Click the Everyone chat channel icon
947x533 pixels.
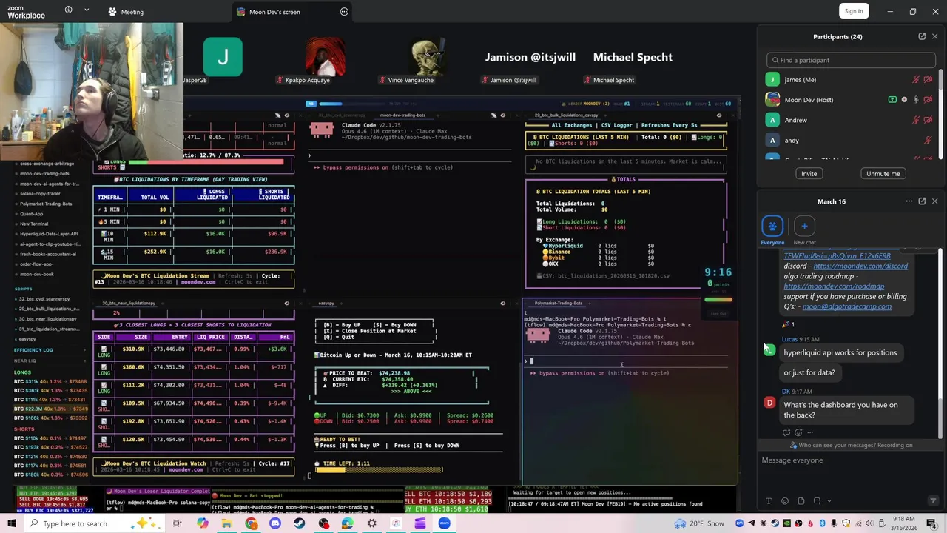pyautogui.click(x=772, y=227)
